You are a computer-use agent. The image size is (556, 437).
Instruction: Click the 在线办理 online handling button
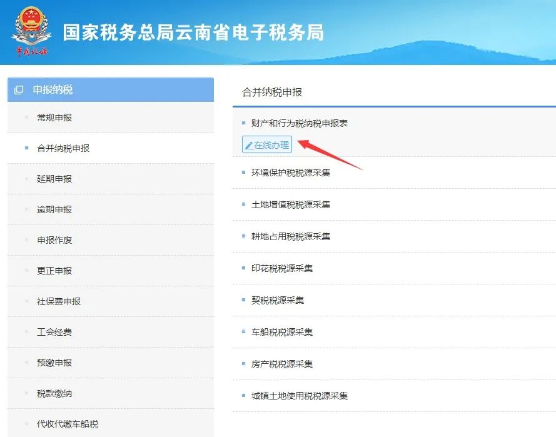(x=267, y=144)
